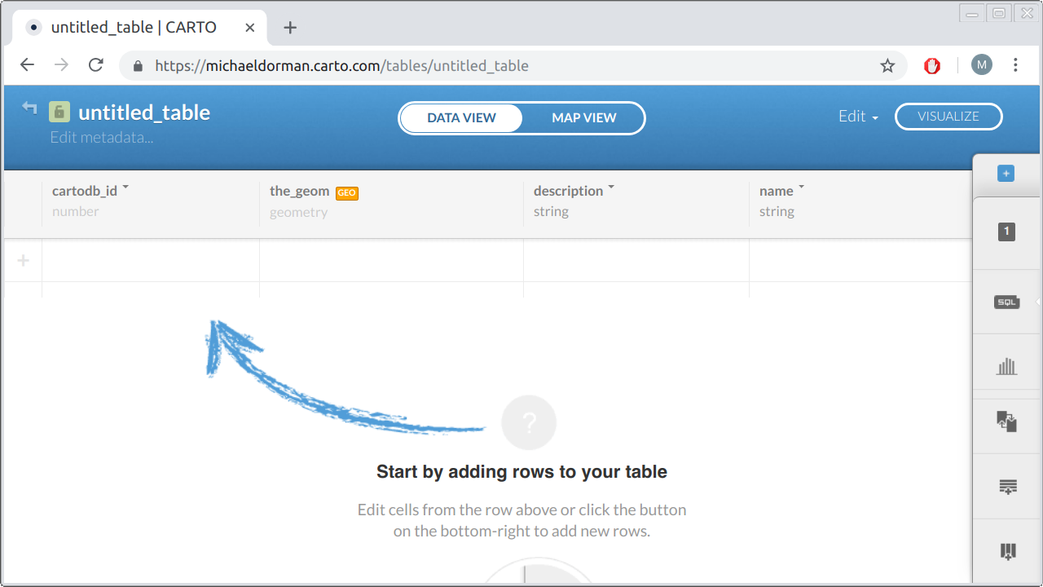Screen dimensions: 1043x587
Task: Click the empty name cell in the first row
Action: pos(860,260)
